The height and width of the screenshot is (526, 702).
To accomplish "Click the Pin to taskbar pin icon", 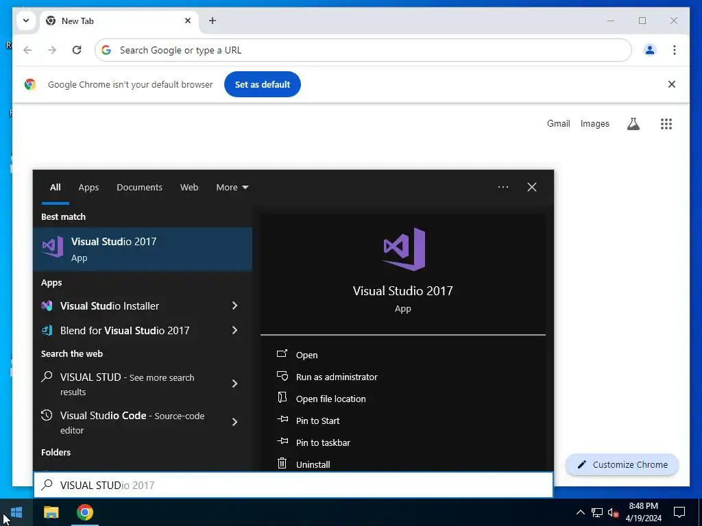I will pyautogui.click(x=282, y=441).
